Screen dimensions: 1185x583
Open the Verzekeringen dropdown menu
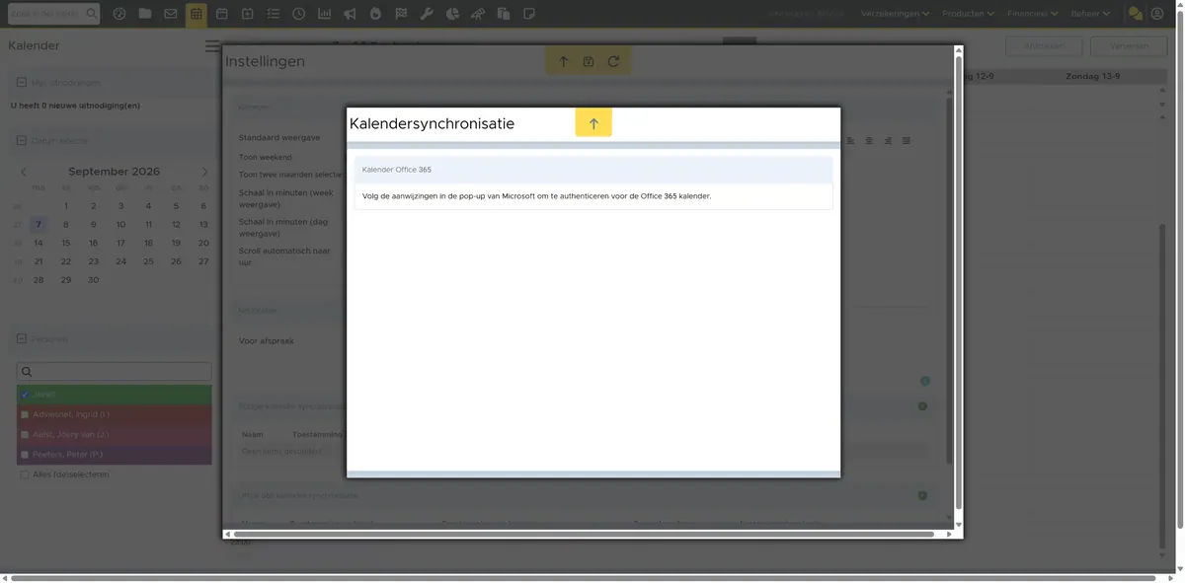click(896, 14)
